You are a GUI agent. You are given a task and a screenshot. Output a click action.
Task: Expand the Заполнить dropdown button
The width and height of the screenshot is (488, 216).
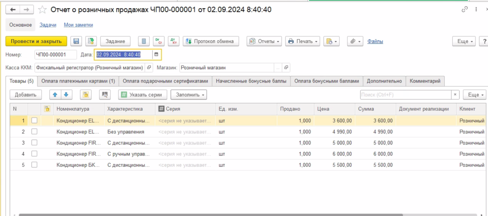(x=189, y=95)
